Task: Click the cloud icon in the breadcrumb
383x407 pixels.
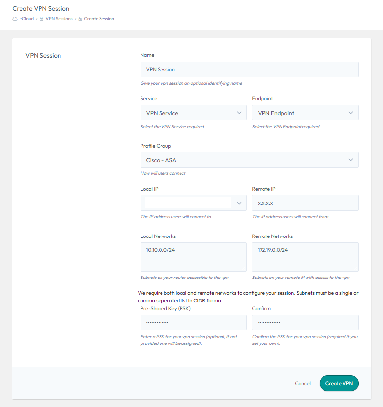Action: coord(15,19)
